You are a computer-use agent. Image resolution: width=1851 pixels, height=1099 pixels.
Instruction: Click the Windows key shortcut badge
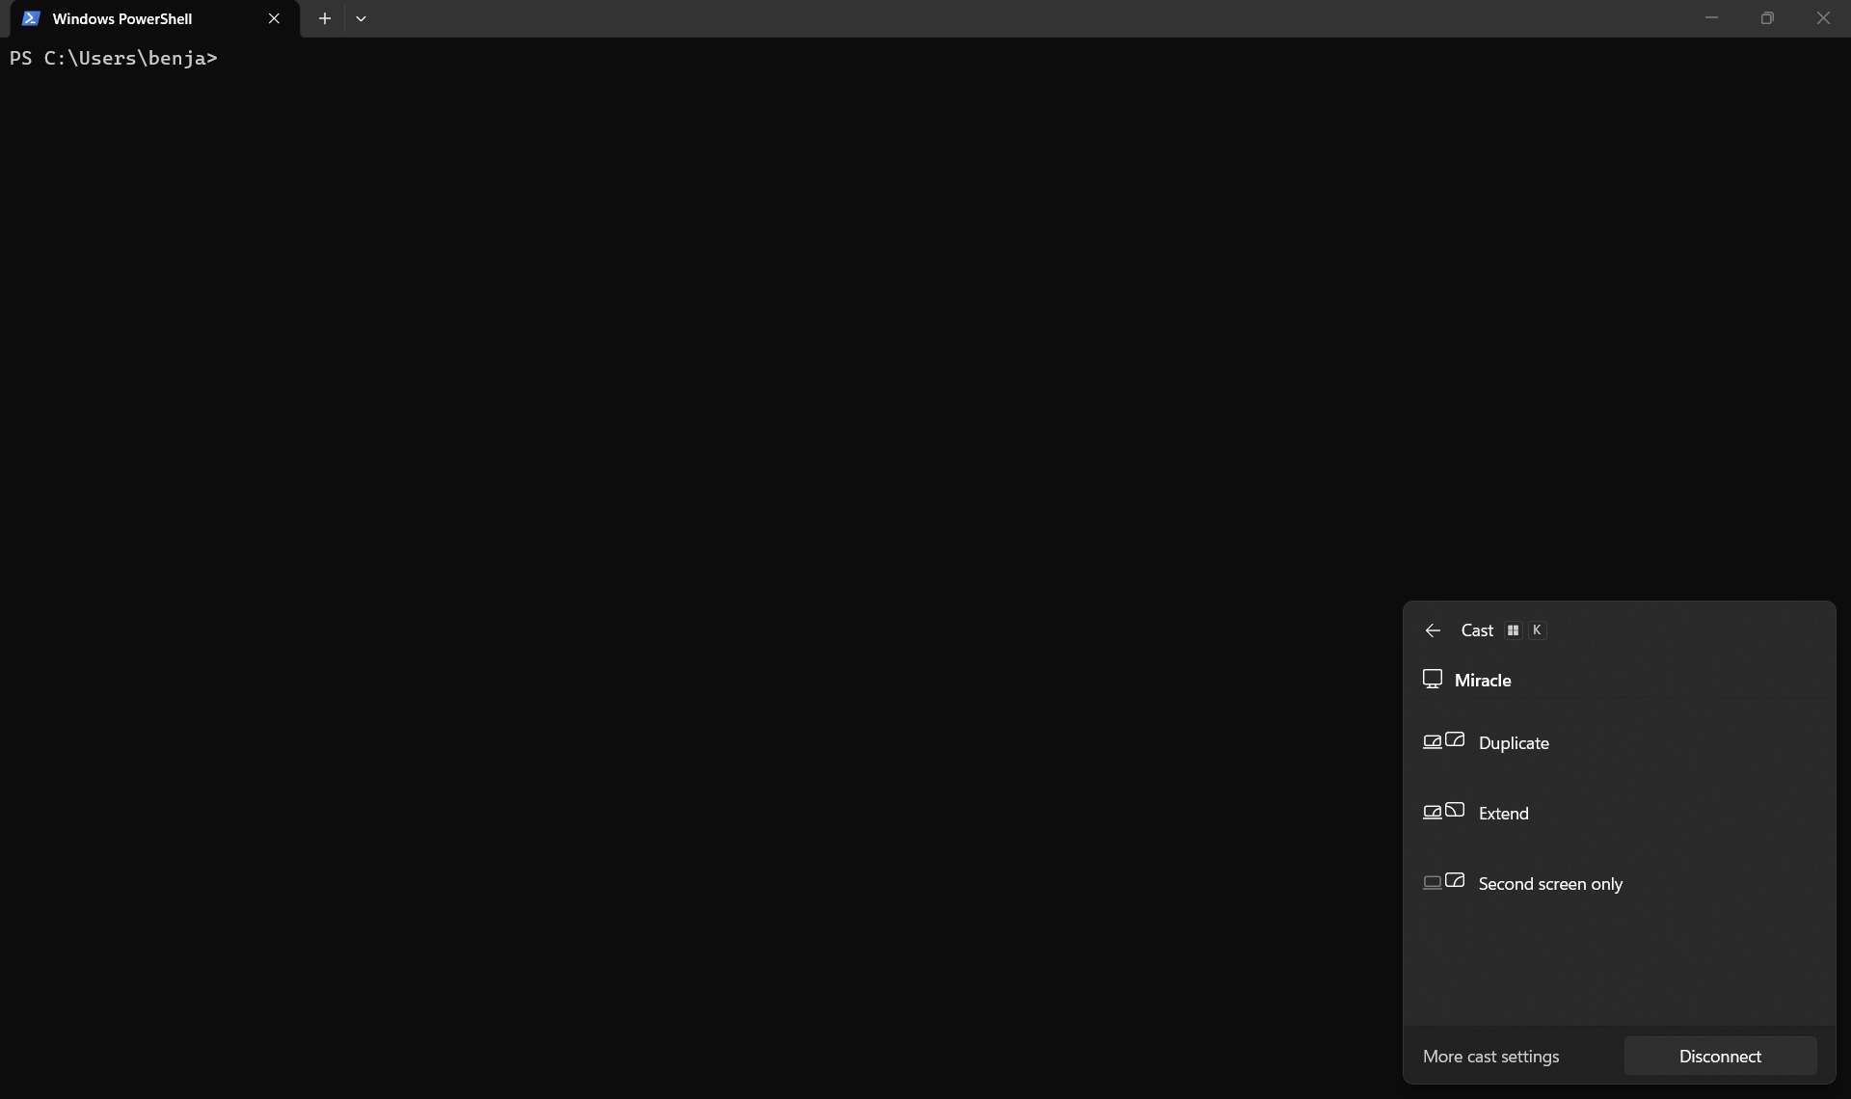[1513, 630]
